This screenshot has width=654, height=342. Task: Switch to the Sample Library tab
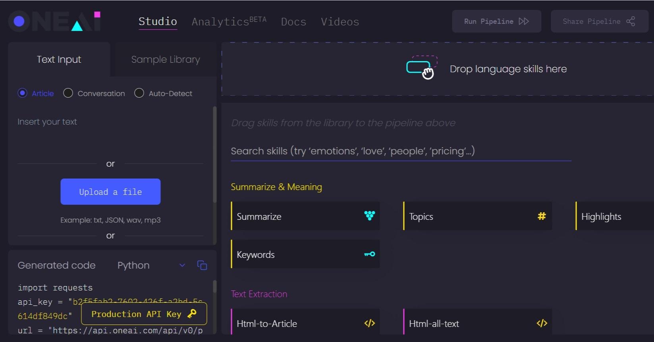[x=166, y=60]
